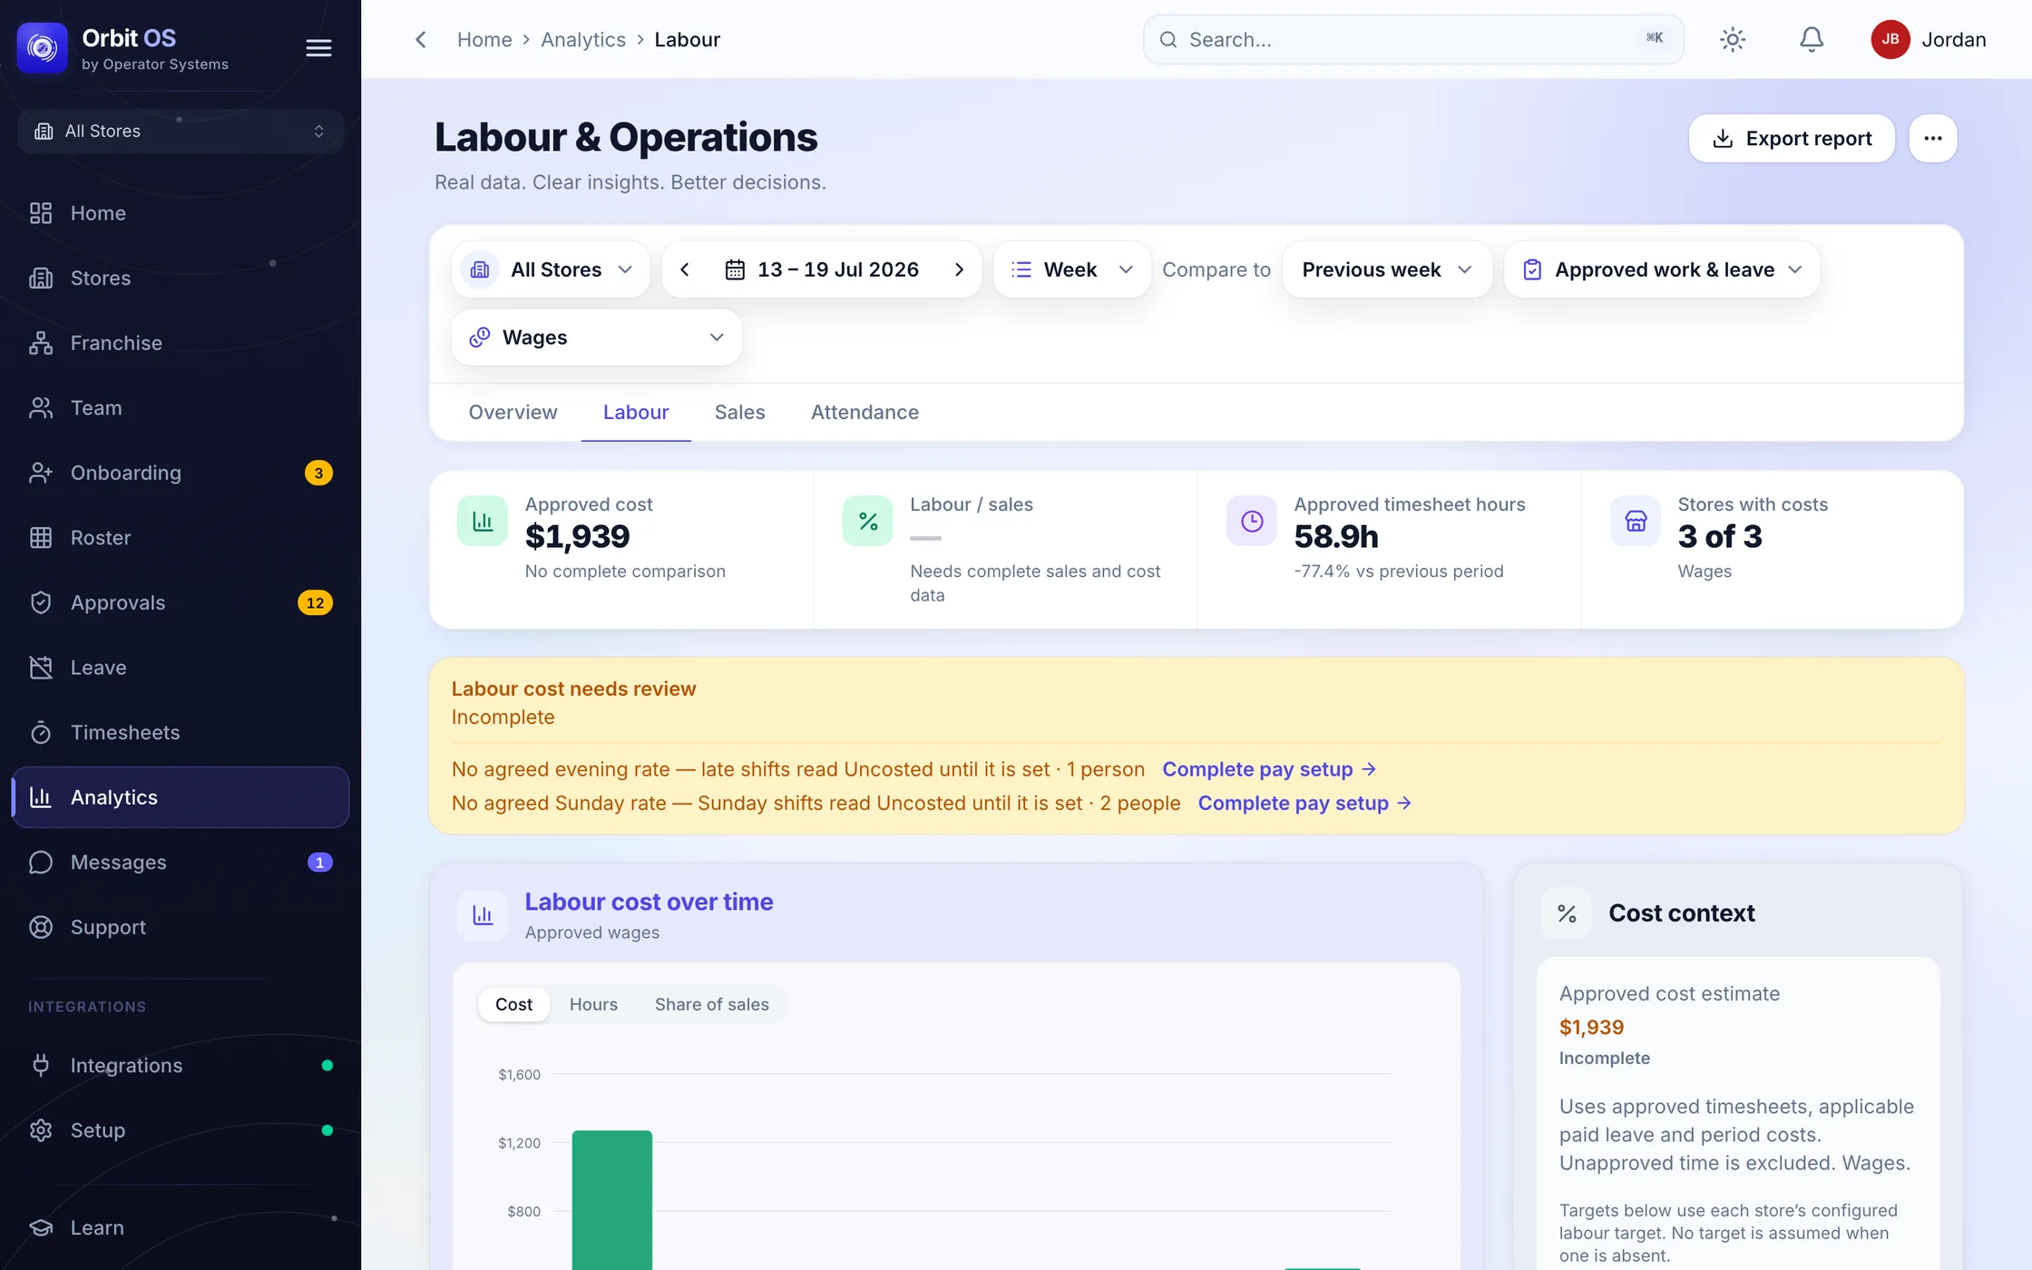Open the All Stores filter dropdown
Viewport: 2032px width, 1270px height.
[551, 269]
